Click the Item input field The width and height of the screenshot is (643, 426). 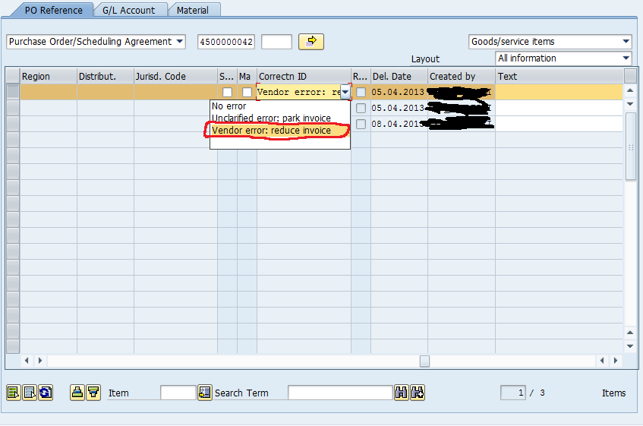pos(178,393)
